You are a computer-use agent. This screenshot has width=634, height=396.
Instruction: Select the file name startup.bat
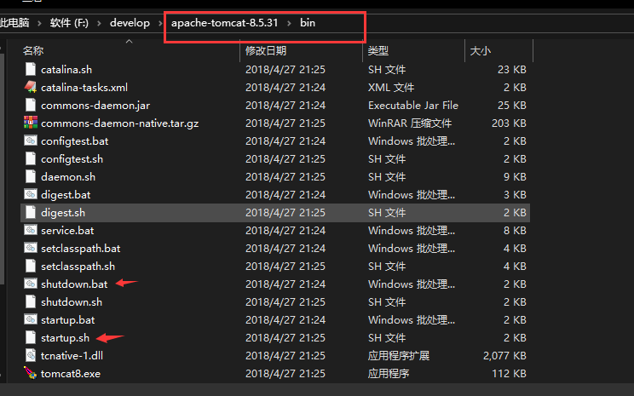pos(67,319)
